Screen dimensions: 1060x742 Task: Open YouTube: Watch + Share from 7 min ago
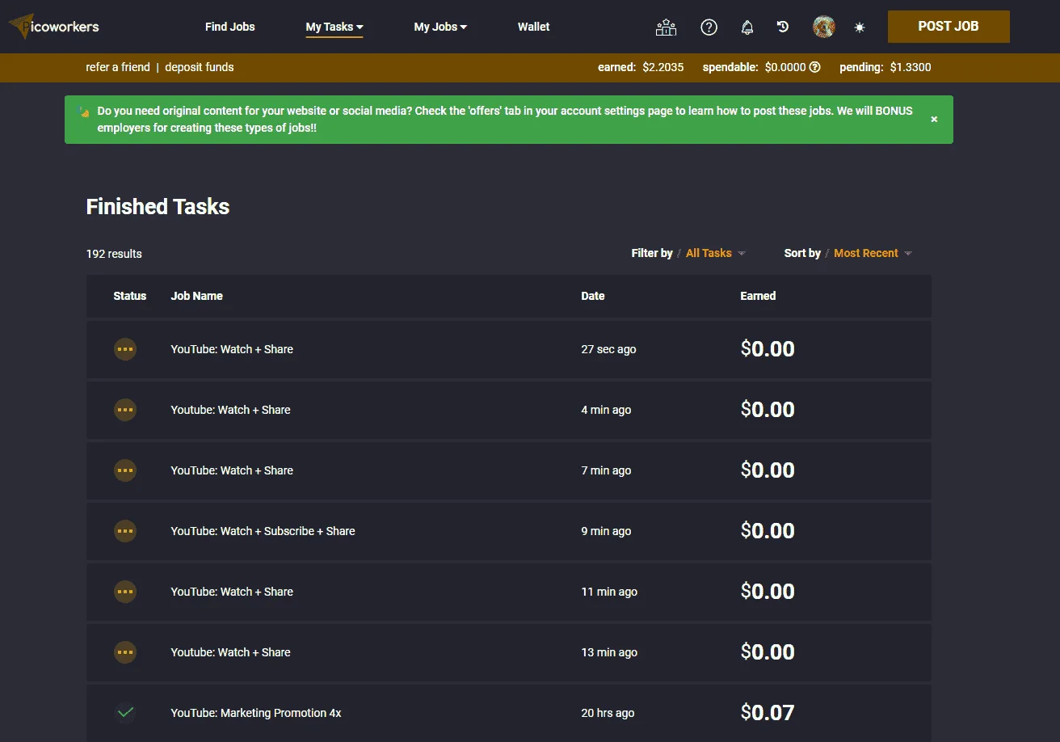[232, 470]
